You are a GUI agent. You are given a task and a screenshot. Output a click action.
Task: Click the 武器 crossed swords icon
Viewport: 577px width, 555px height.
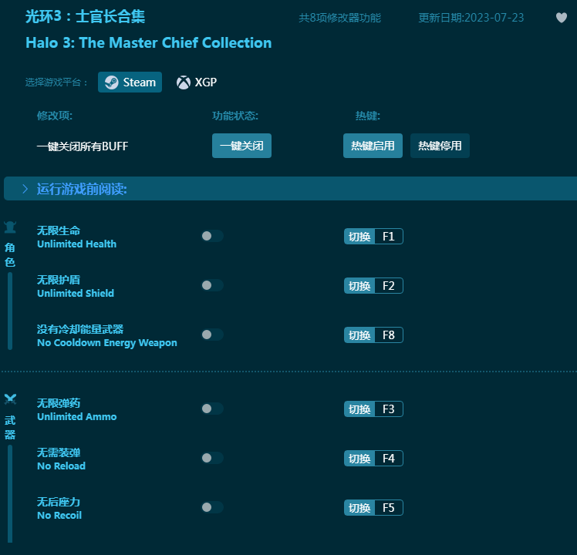pos(10,399)
